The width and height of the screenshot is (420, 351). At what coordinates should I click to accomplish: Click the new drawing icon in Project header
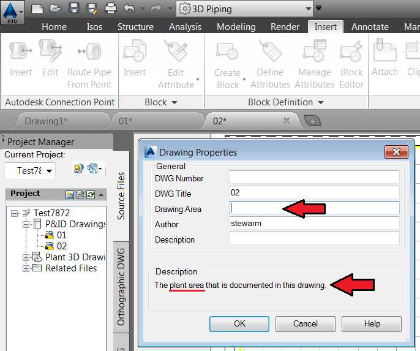pyautogui.click(x=70, y=195)
